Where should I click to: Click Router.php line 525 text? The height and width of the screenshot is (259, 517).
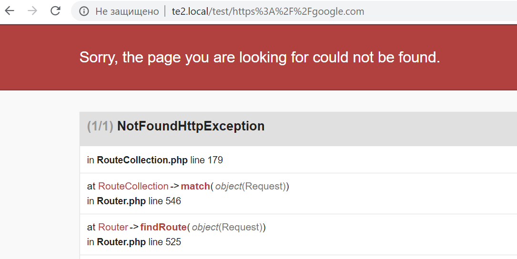134,242
